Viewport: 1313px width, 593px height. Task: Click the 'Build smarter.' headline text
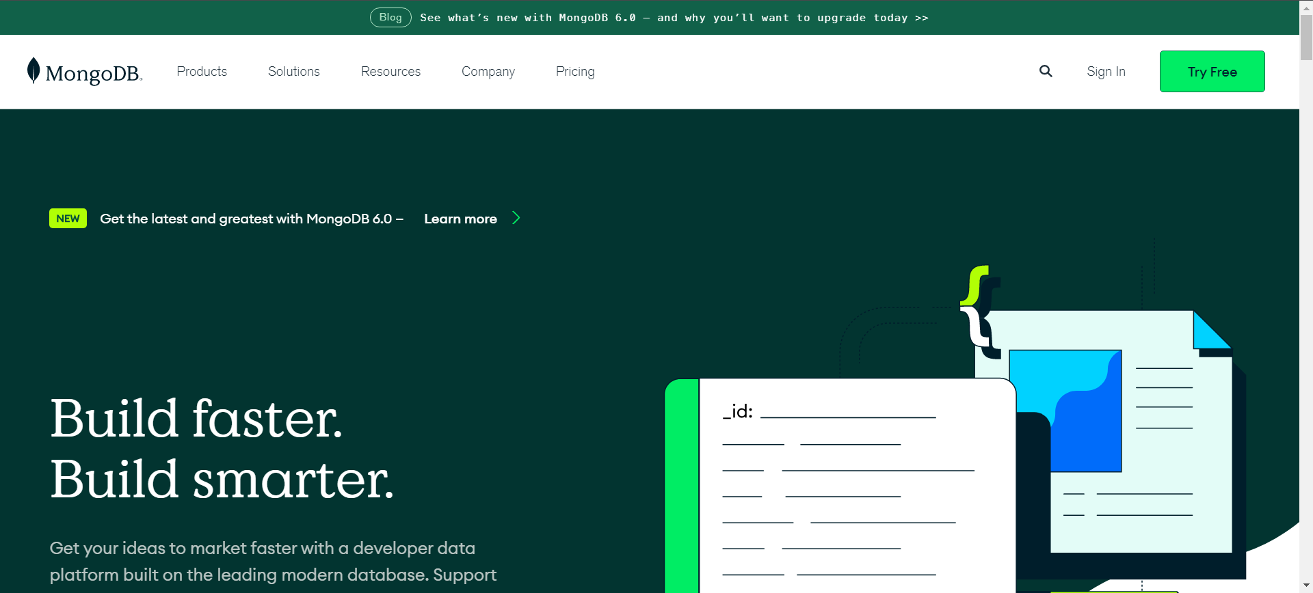pos(222,479)
